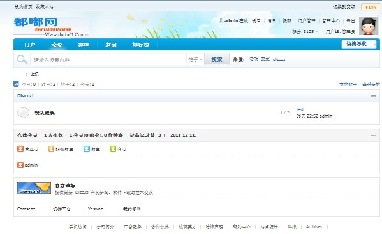Click the user icon before admin 在线

[x=221, y=20]
